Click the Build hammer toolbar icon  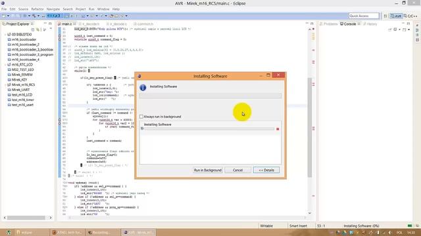(34, 16)
